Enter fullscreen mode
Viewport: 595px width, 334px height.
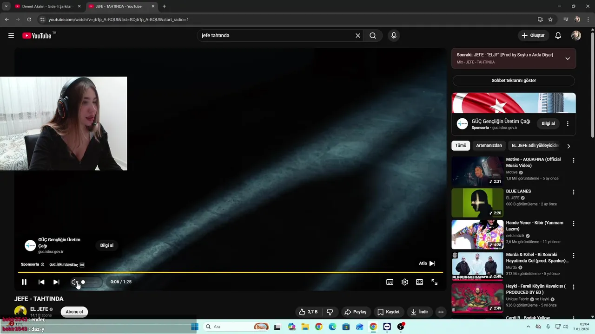pyautogui.click(x=435, y=282)
